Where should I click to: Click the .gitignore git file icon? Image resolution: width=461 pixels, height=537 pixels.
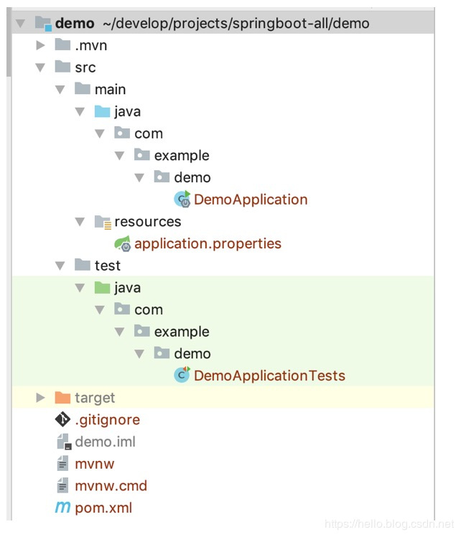[63, 420]
